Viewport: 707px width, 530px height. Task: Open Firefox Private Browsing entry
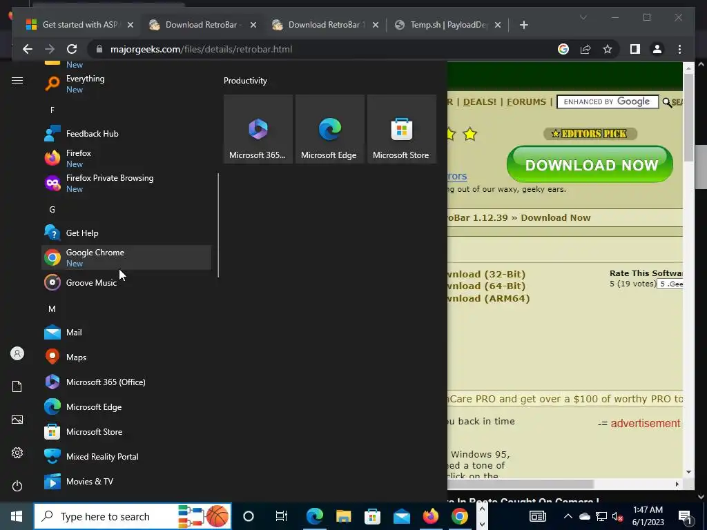click(x=126, y=183)
